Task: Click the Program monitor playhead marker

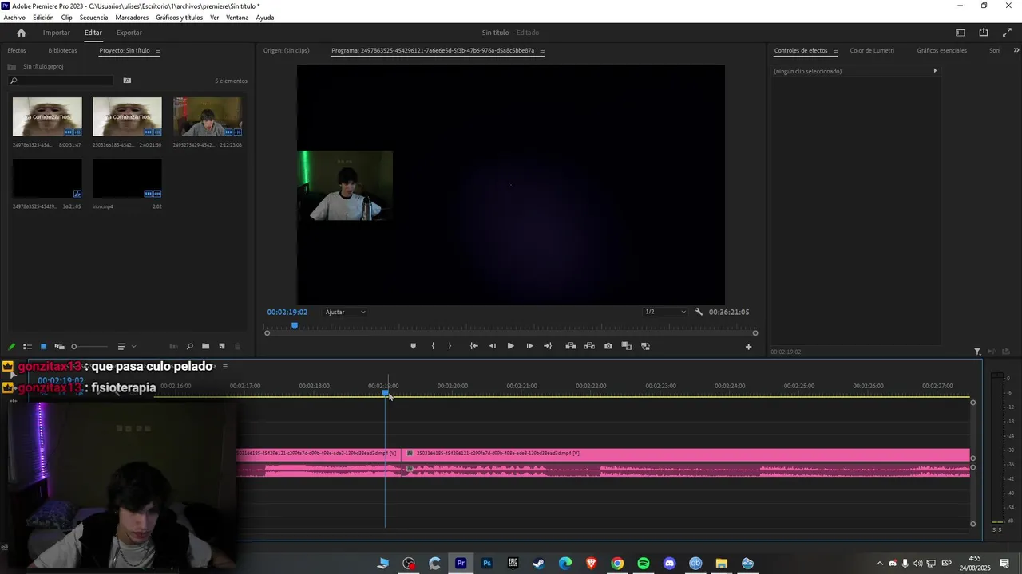Action: click(295, 325)
